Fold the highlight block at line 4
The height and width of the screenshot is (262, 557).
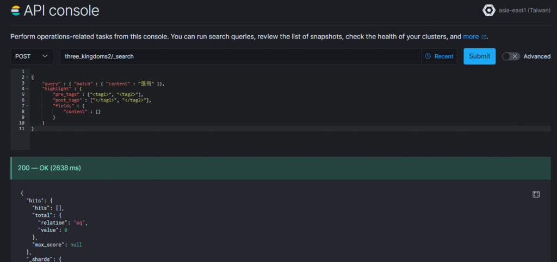tap(27, 88)
